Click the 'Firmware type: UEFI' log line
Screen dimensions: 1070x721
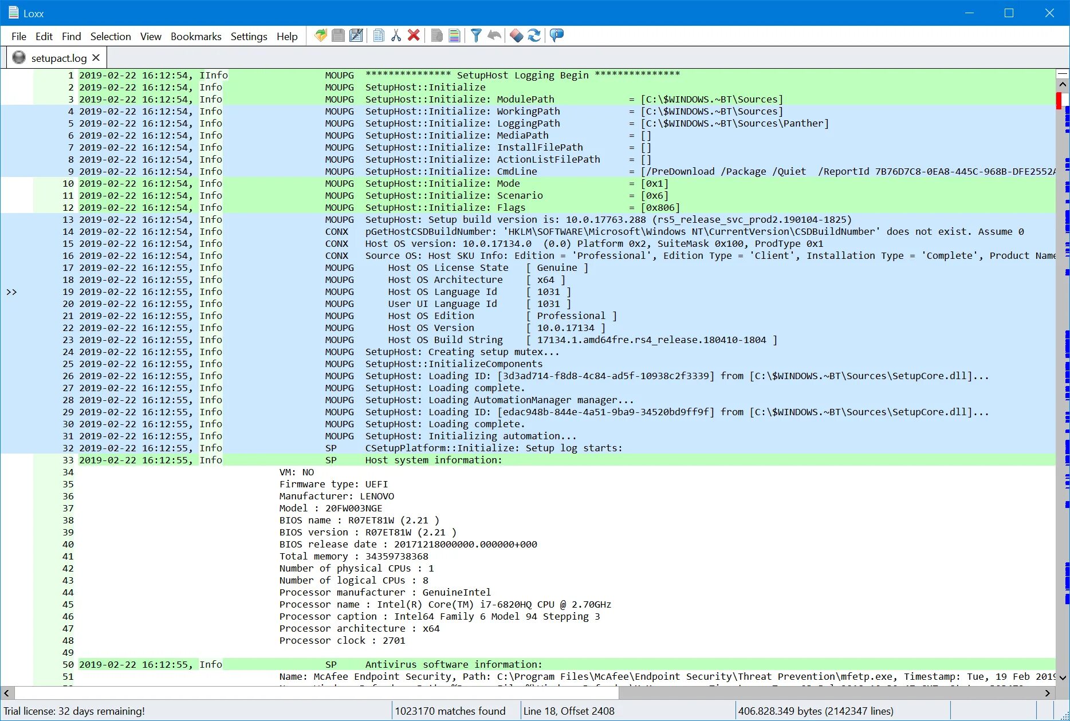tap(334, 484)
